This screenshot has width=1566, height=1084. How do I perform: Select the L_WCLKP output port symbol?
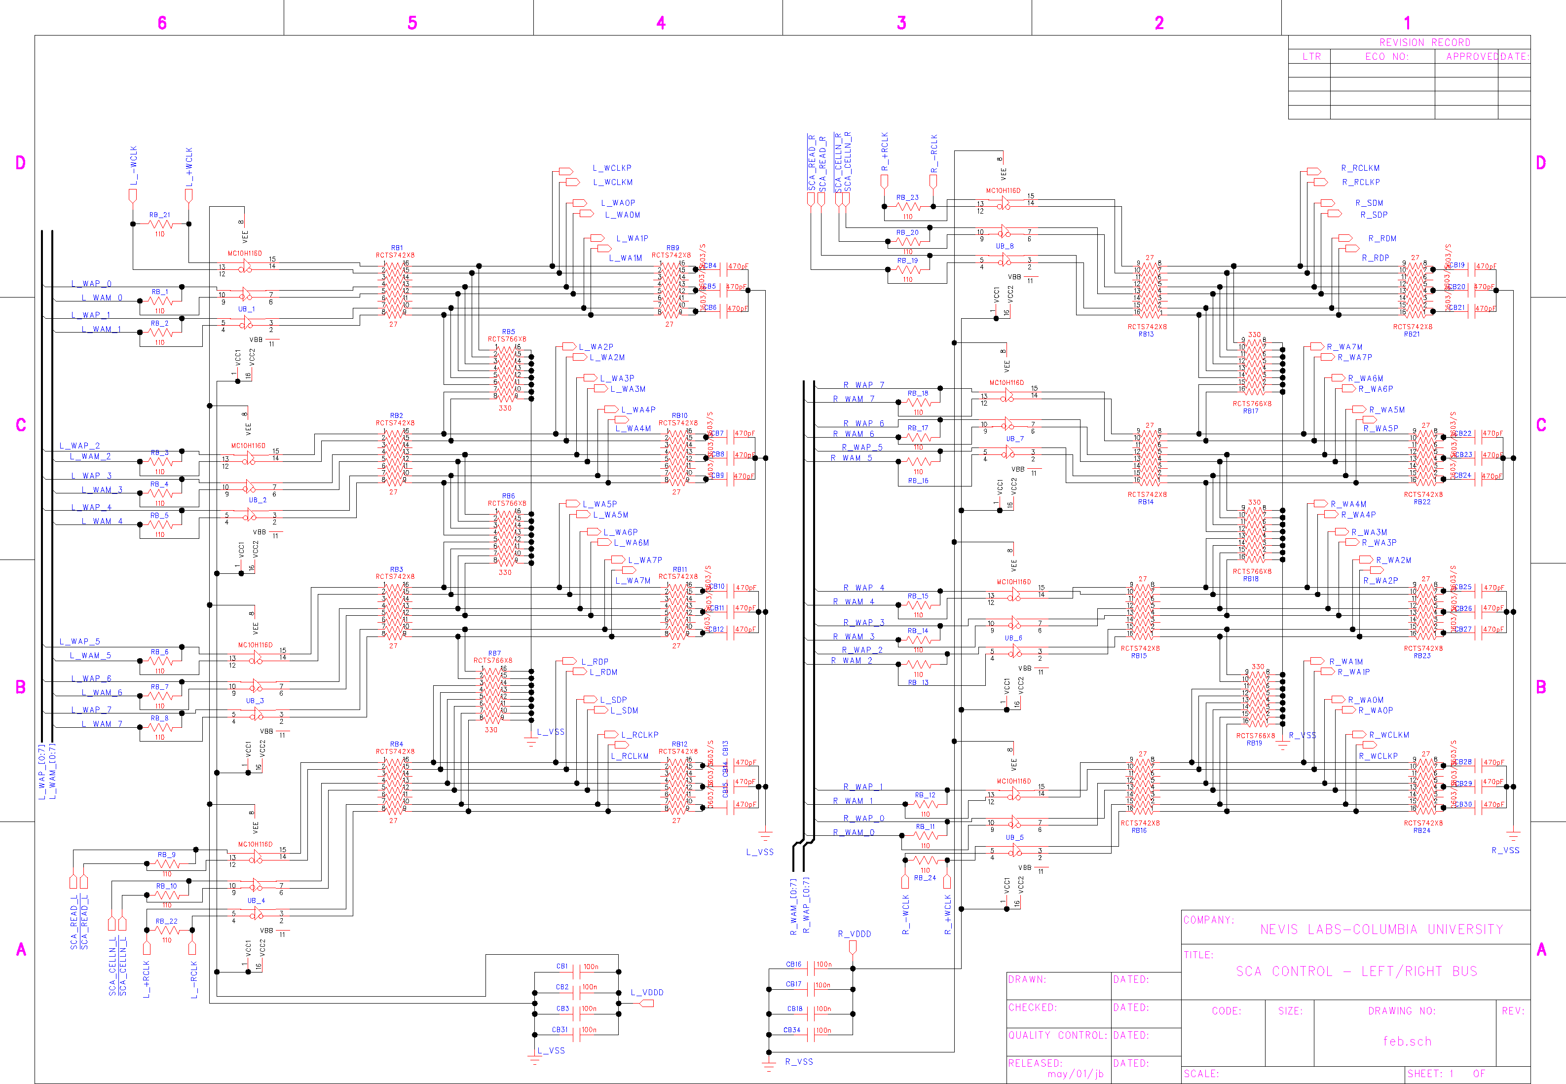click(x=566, y=171)
